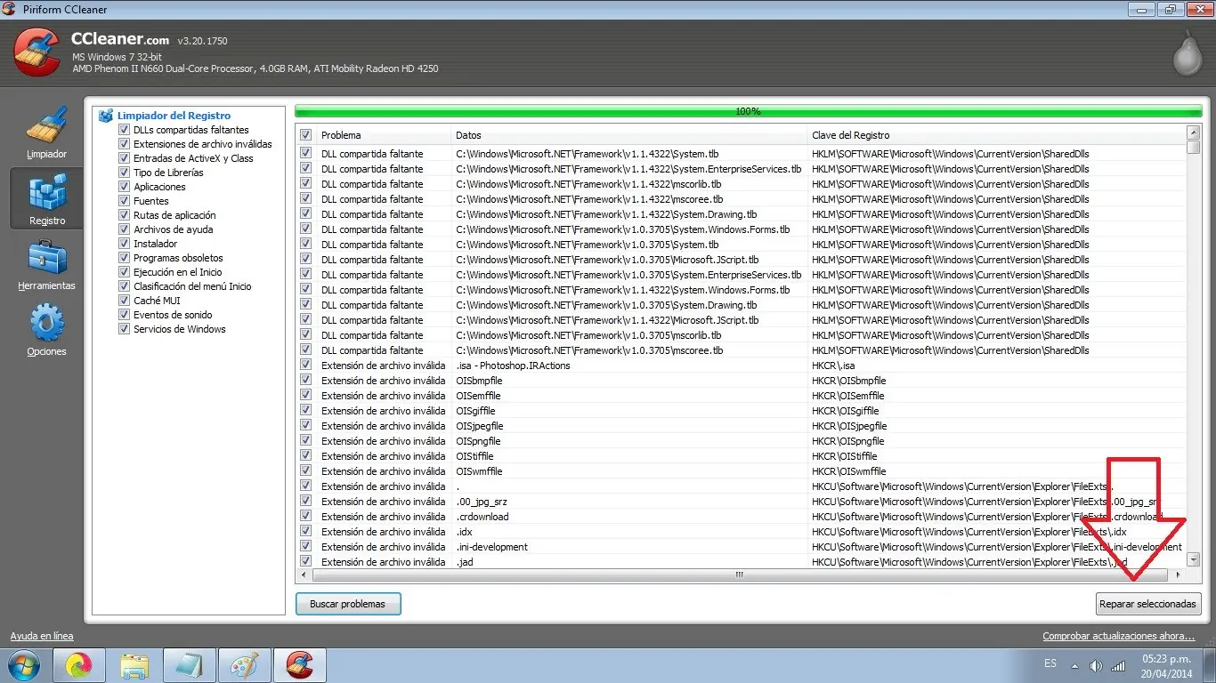Open the network signal tray icon
Screen dimensions: 1216x683
click(1118, 666)
